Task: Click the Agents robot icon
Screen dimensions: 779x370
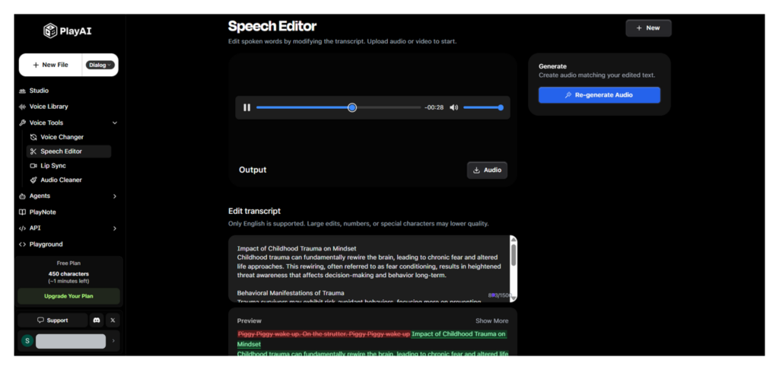Action: [22, 196]
